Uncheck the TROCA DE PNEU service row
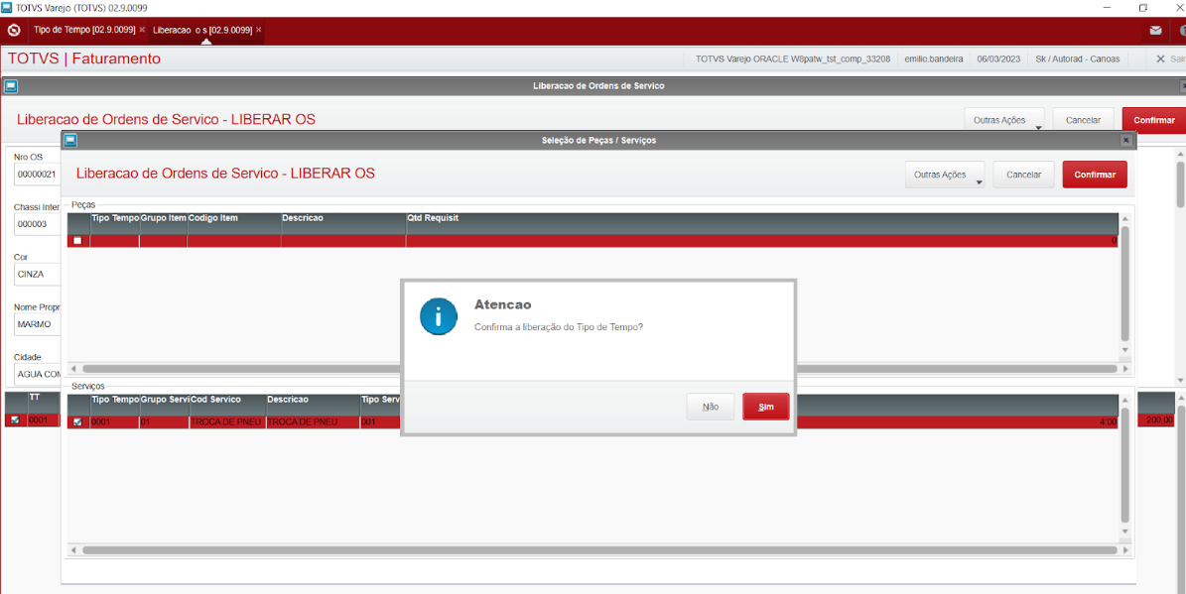 tap(77, 421)
